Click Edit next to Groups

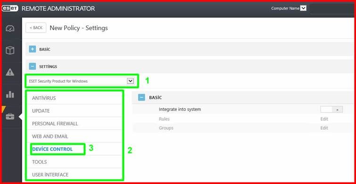pyautogui.click(x=324, y=128)
